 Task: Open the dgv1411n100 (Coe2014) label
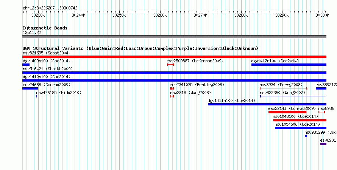(x=231, y=100)
